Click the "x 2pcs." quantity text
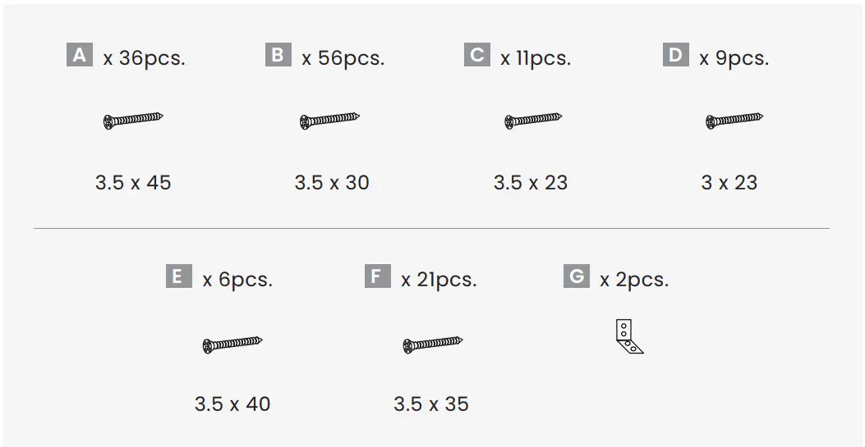This screenshot has width=865, height=447. pyautogui.click(x=634, y=280)
